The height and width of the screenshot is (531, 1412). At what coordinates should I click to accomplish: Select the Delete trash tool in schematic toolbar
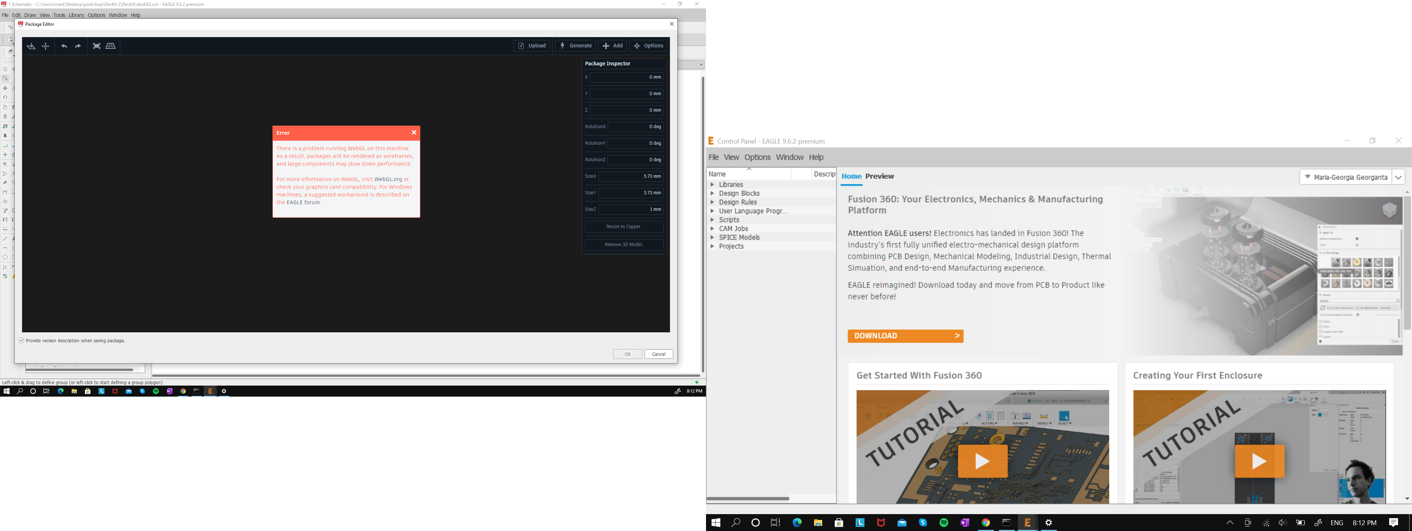click(5, 117)
